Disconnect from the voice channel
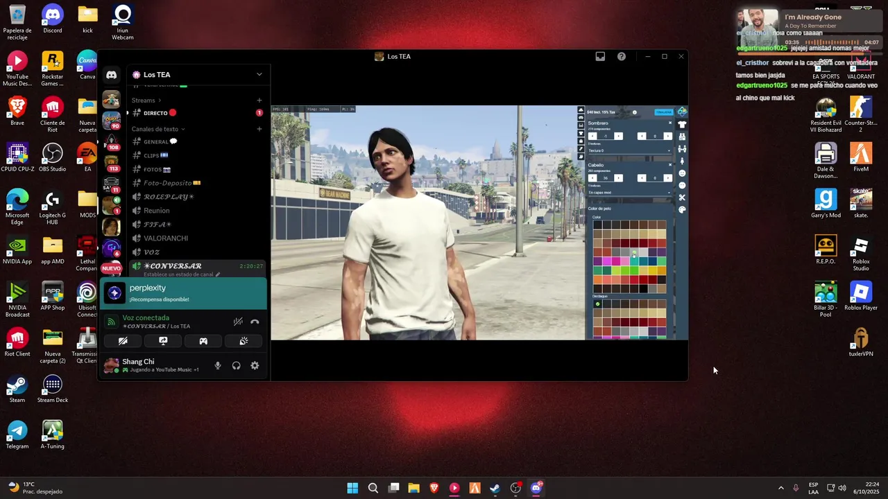The width and height of the screenshot is (888, 499). coord(255,322)
